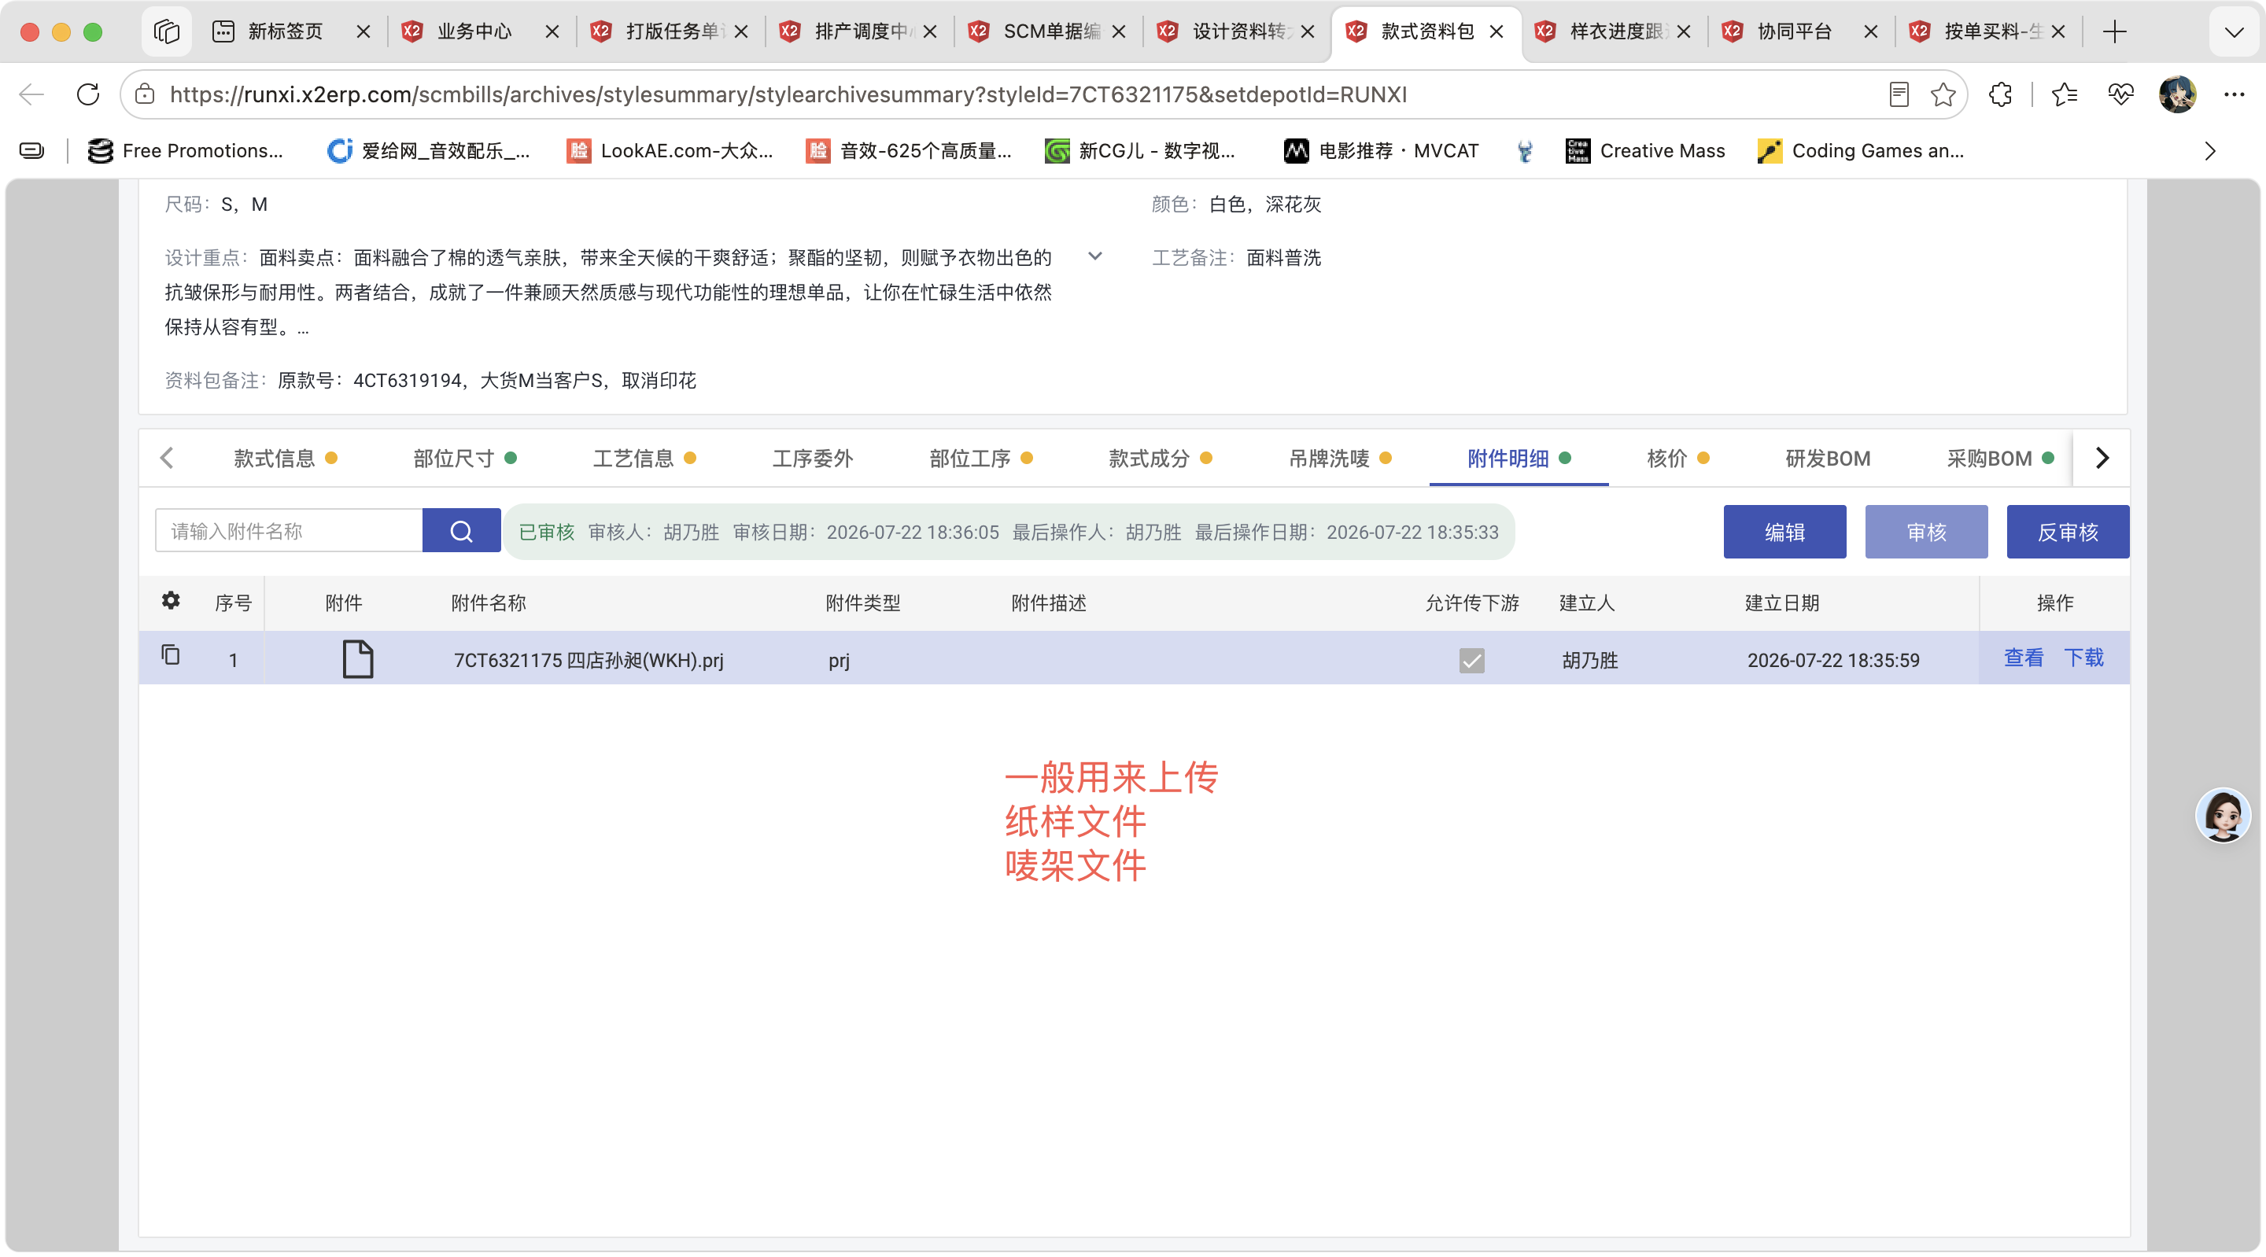Click the floating assistant avatar
This screenshot has height=1257, width=2266.
pos(2223,816)
